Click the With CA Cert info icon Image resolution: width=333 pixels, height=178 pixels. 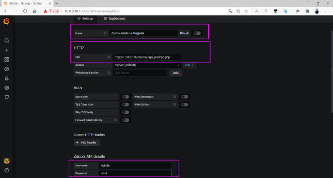point(175,105)
